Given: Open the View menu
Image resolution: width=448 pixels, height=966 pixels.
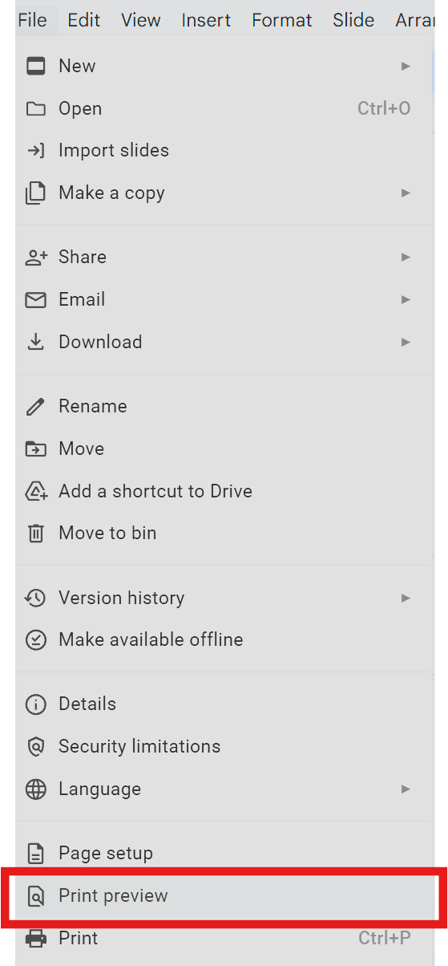Looking at the screenshot, I should [x=140, y=20].
